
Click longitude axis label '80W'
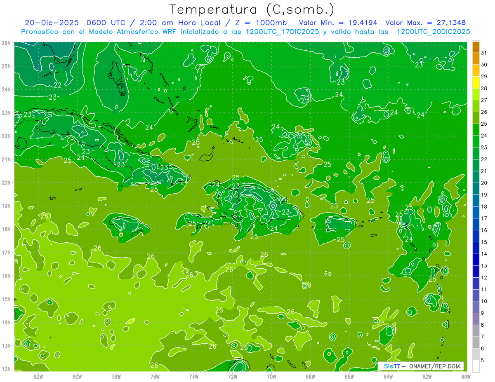77,376
